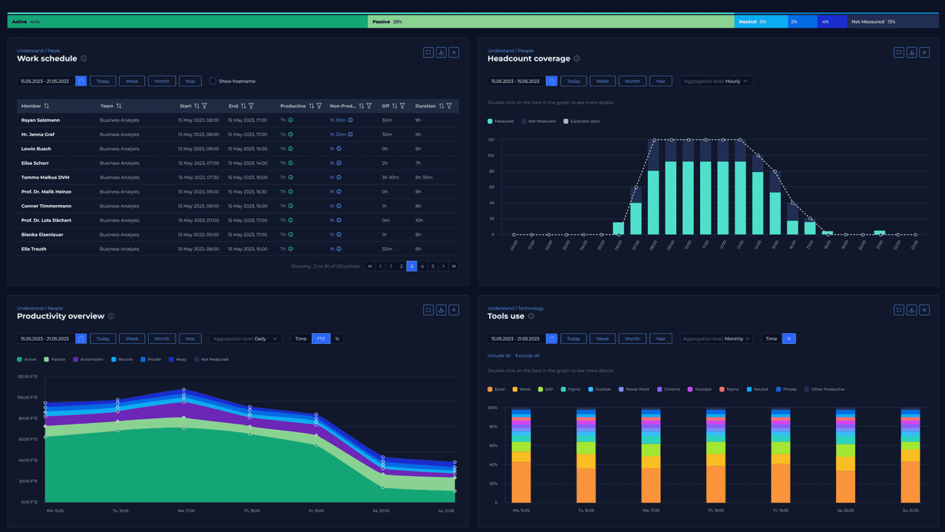Download the Tools use chart
The image size is (945, 532).
(911, 310)
